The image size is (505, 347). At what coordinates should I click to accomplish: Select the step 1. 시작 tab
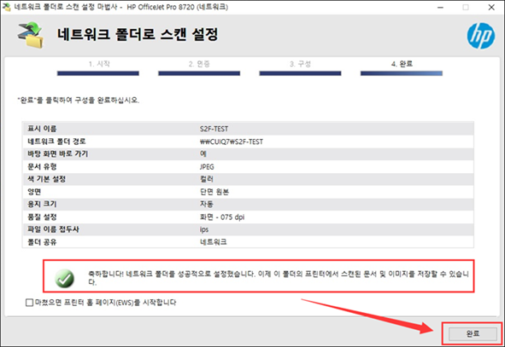pos(99,64)
